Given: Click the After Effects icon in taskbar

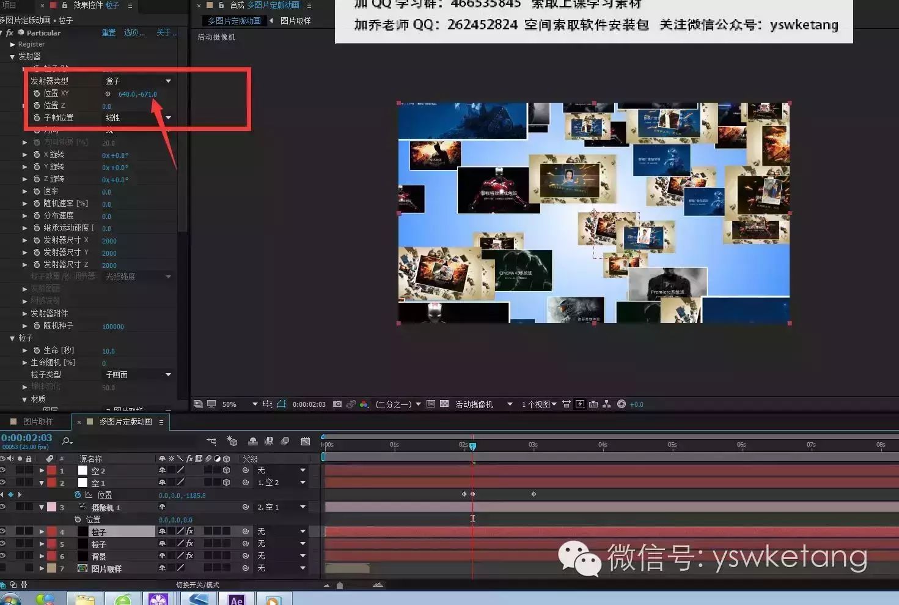Looking at the screenshot, I should click(x=237, y=599).
